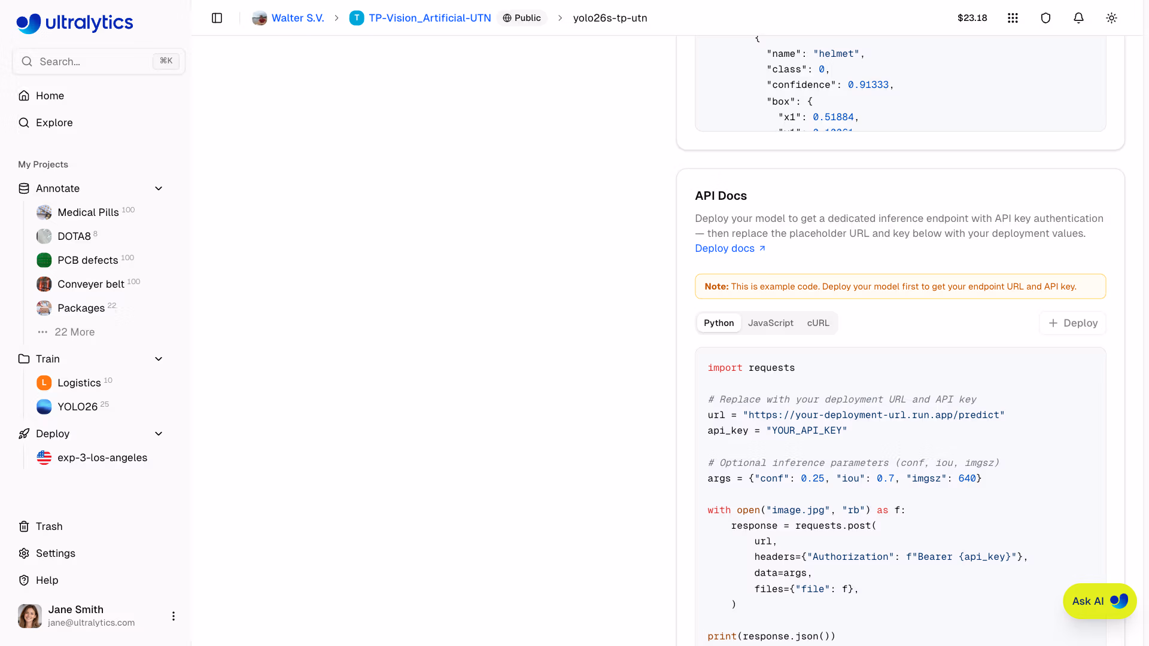This screenshot has width=1149, height=646.
Task: Click the Home sidebar icon
Action: [x=24, y=96]
